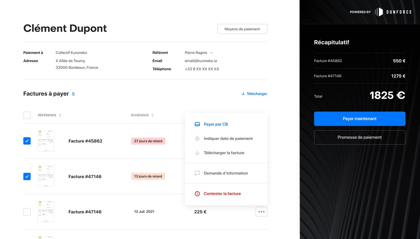Click the red alert icon for Contester la facture

(x=197, y=194)
